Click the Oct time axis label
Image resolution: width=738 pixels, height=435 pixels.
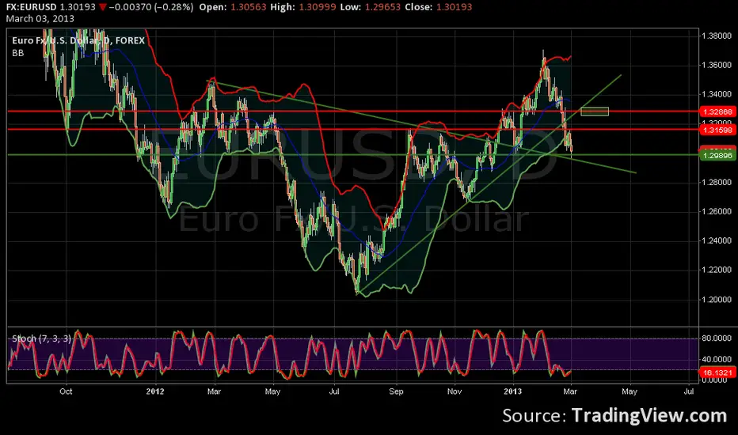66,391
